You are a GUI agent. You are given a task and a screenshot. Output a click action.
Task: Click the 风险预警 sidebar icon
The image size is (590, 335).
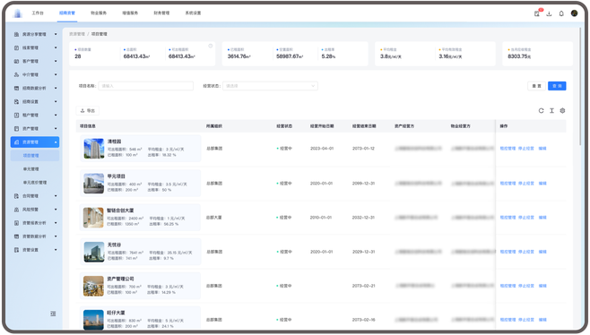16,210
